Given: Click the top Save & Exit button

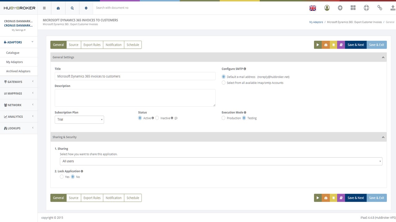Looking at the screenshot, I should [377, 45].
